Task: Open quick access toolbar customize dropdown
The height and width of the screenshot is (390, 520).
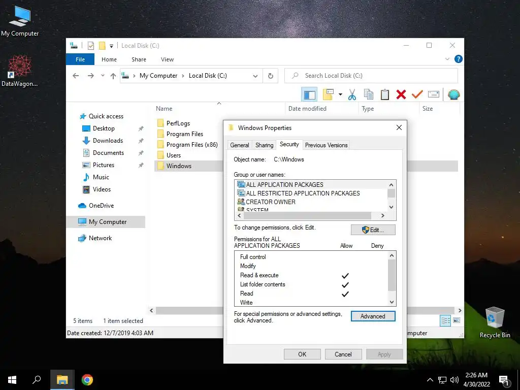Action: 111,46
